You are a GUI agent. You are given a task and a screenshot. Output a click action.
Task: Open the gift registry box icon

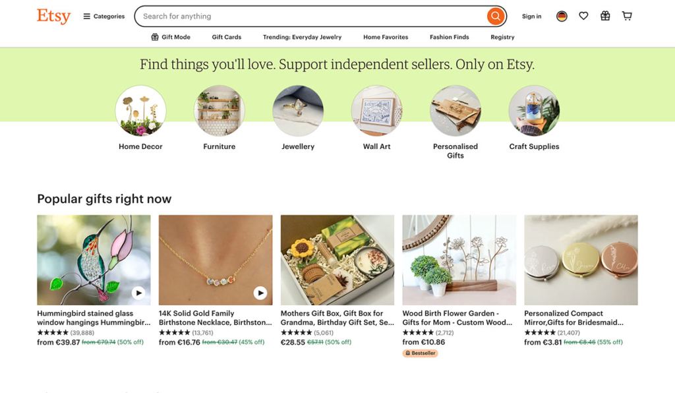[605, 15]
